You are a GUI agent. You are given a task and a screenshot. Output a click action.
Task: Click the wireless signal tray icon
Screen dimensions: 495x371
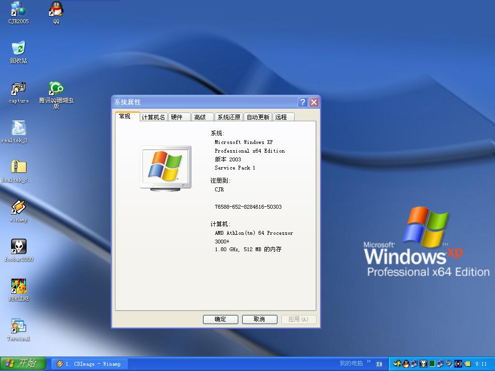point(458,364)
